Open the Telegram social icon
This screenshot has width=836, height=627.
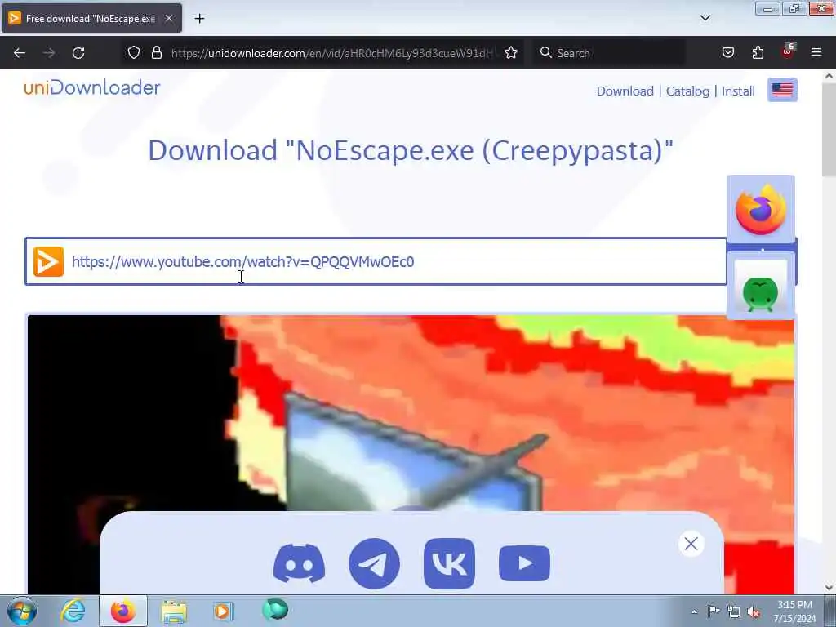tap(374, 563)
